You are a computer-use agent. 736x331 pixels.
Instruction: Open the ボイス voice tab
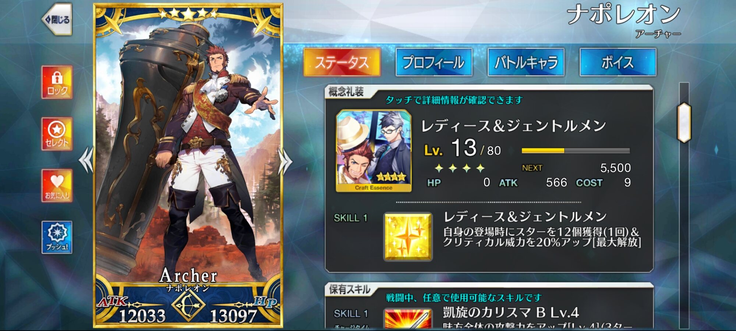coord(618,62)
